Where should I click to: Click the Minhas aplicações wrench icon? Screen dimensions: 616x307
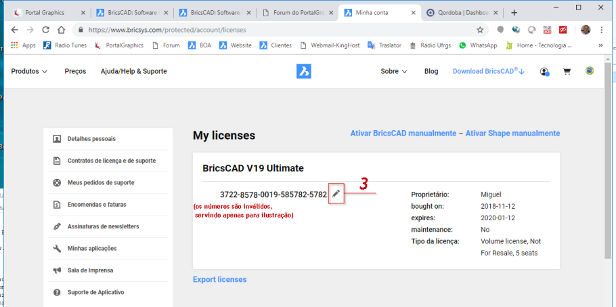(x=57, y=249)
